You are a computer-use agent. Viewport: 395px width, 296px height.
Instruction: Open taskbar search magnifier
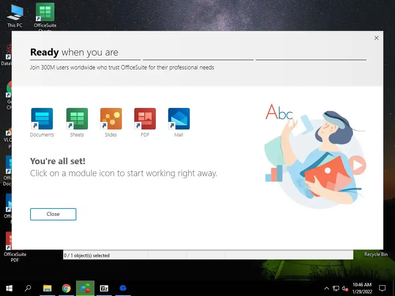coord(28,288)
